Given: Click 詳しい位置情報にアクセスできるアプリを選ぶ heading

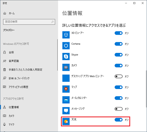Looking at the screenshot, I should coord(94,25).
